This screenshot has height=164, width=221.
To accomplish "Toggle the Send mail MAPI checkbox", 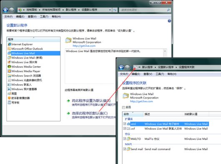I will click(x=125, y=149).
